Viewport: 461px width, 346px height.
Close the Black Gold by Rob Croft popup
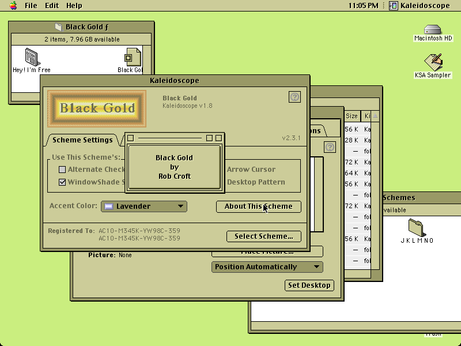[131, 138]
